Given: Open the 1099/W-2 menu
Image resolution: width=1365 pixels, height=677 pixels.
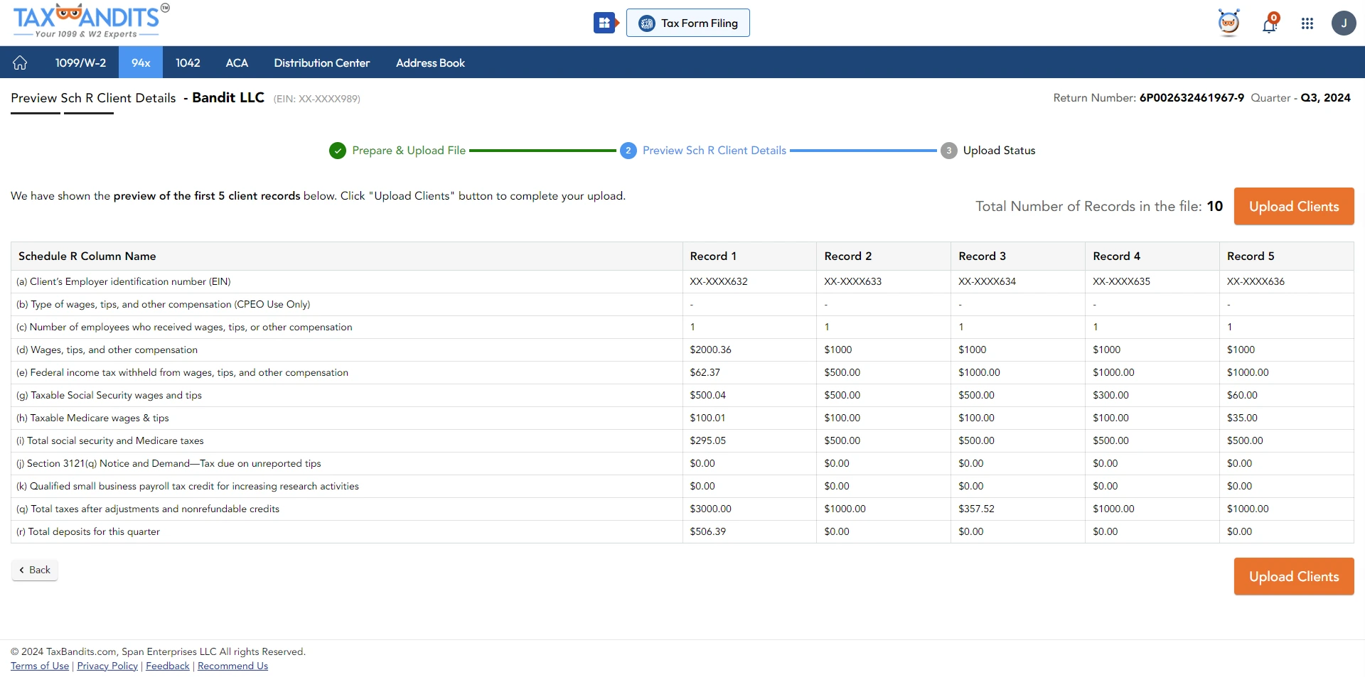Looking at the screenshot, I should (80, 63).
